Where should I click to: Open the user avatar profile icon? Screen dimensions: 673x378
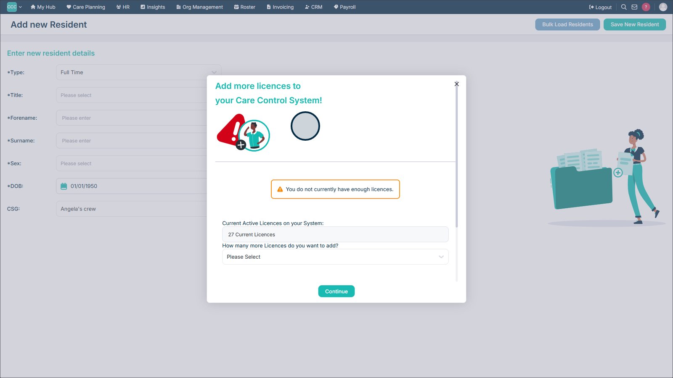coord(663,7)
